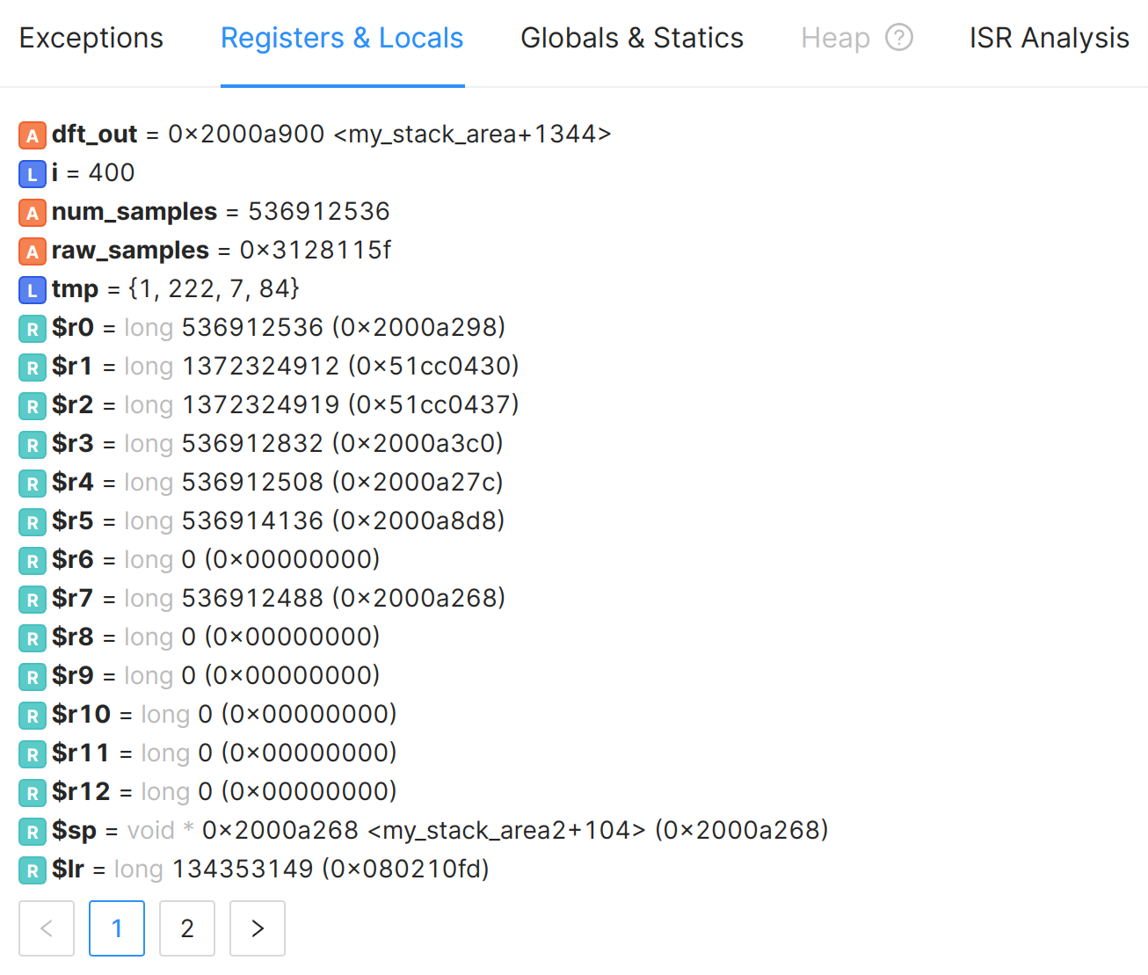Select the local variable badge beside tmp

coord(32,289)
